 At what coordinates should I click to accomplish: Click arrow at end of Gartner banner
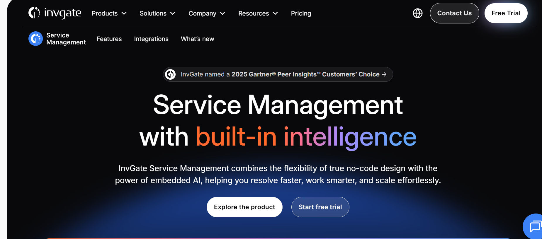point(384,74)
